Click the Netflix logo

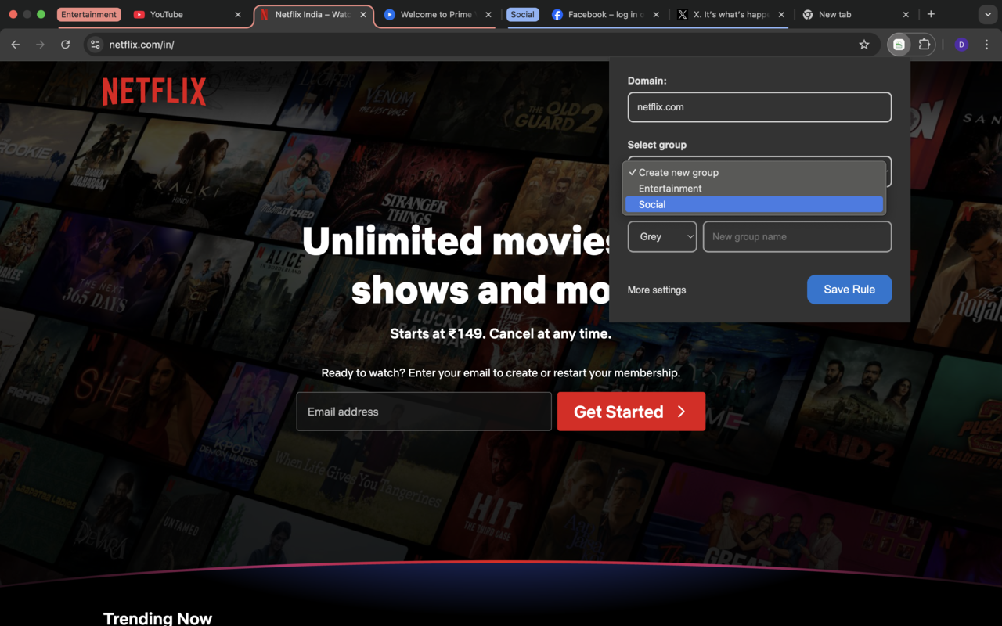click(x=154, y=92)
